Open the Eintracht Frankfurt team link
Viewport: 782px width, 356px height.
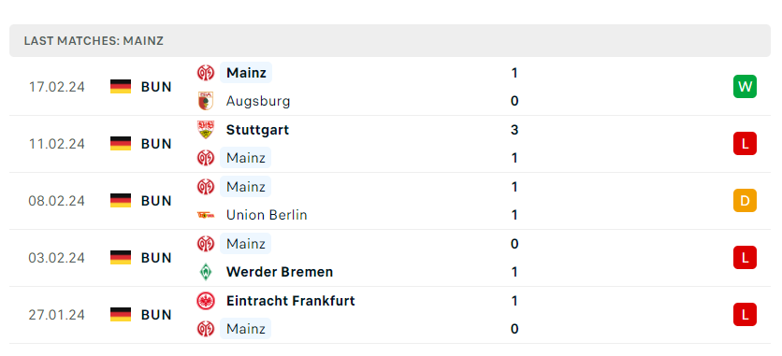290,301
